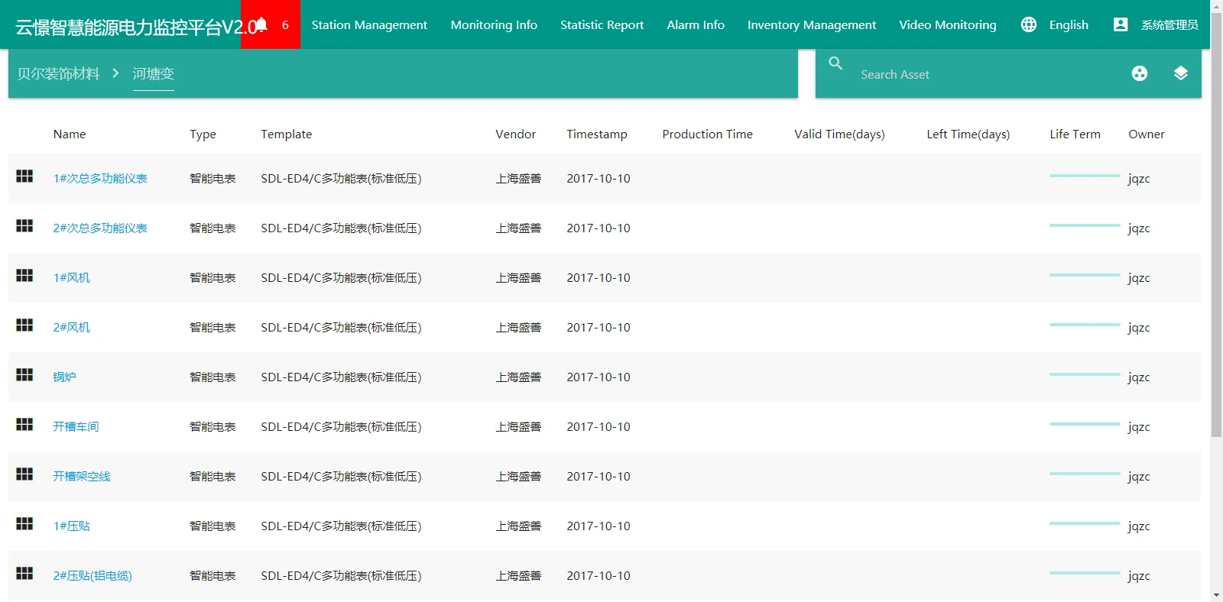
Task: Click the Vendor column header
Action: (516, 134)
